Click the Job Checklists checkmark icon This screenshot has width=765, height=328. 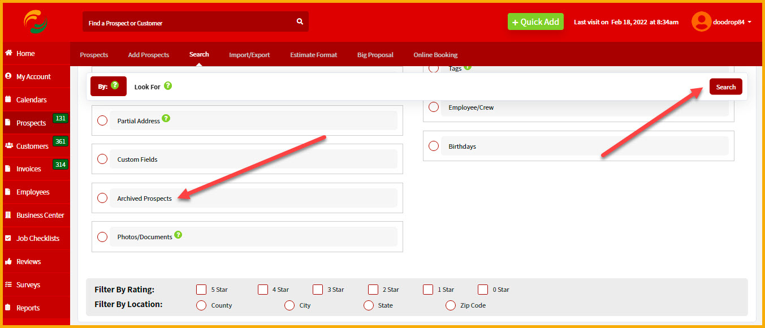(x=8, y=238)
